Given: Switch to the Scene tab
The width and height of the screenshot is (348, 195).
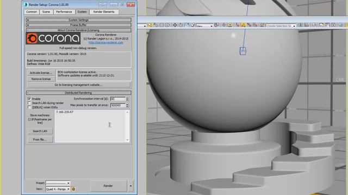Looking at the screenshot, I should click(x=46, y=12).
